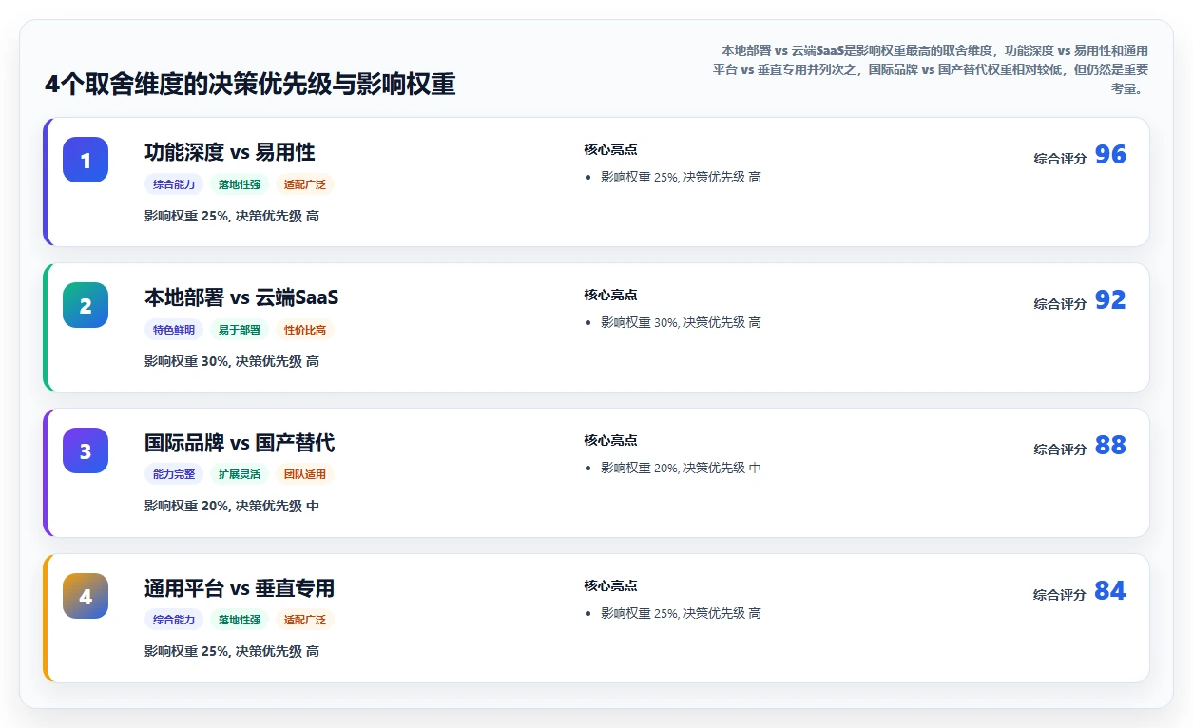Screen dimensions: 1193x728
Task: Click the 易于部署 tag
Action: pos(240,330)
